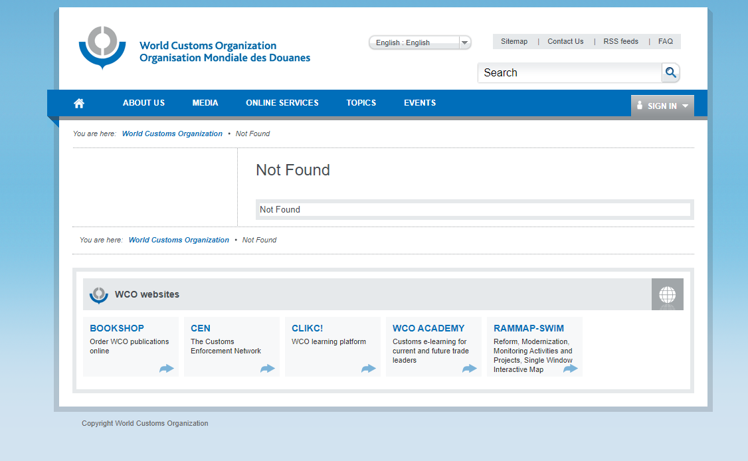Expand the Sign In dropdown arrow

pos(685,106)
